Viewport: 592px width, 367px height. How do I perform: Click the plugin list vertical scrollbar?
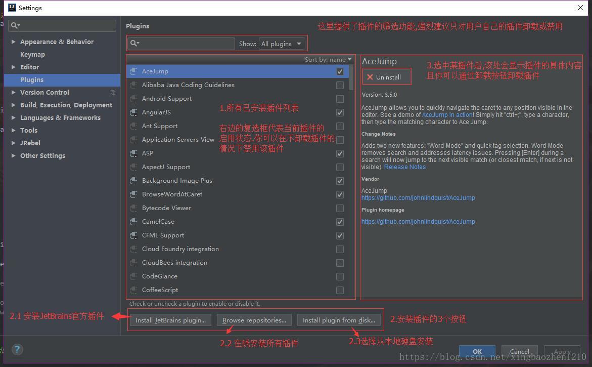351,78
